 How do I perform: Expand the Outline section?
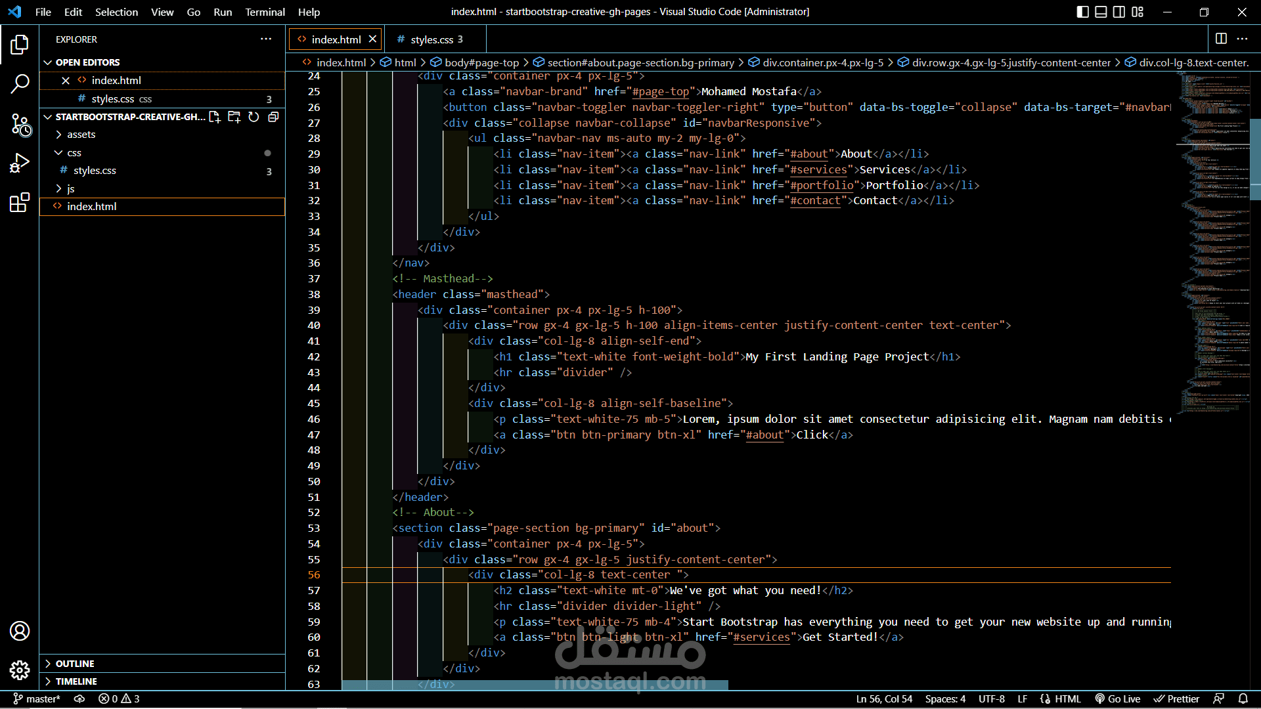click(x=162, y=664)
